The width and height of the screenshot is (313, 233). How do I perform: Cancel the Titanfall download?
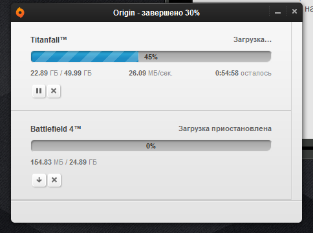[54, 91]
